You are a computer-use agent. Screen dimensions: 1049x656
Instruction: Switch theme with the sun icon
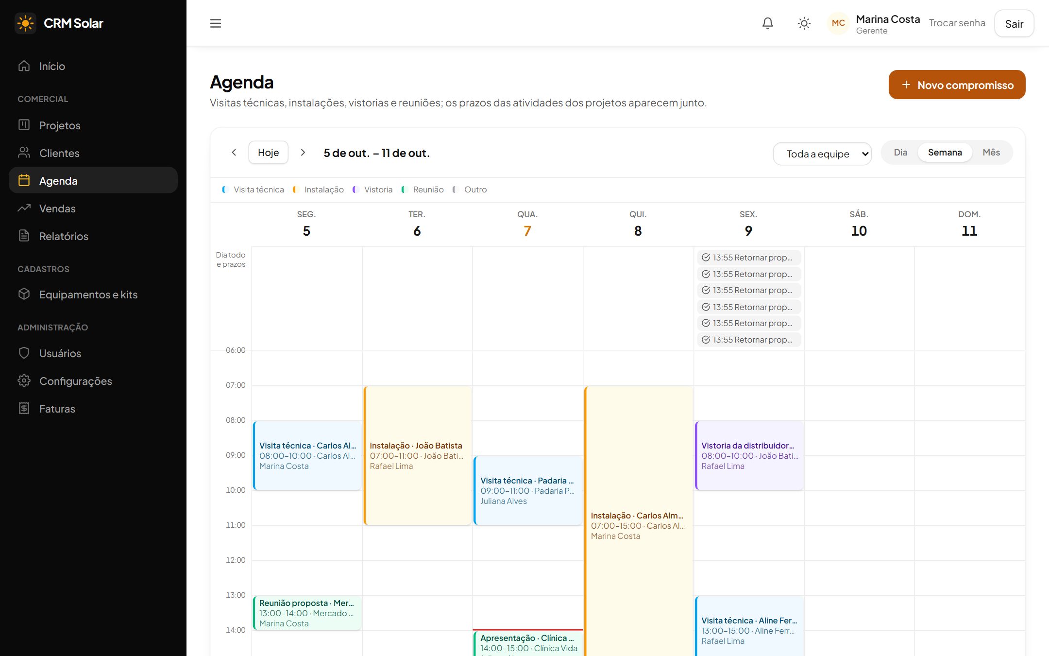click(x=804, y=23)
